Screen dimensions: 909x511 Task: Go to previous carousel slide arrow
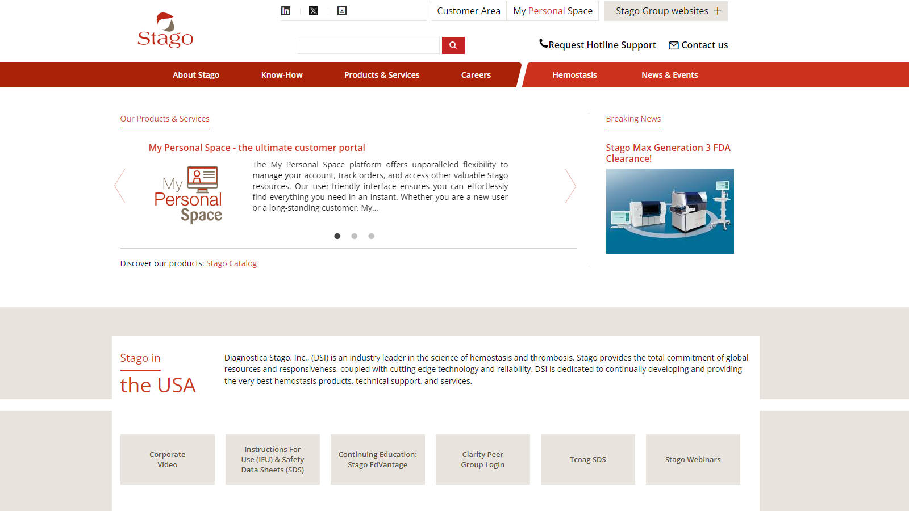click(119, 186)
